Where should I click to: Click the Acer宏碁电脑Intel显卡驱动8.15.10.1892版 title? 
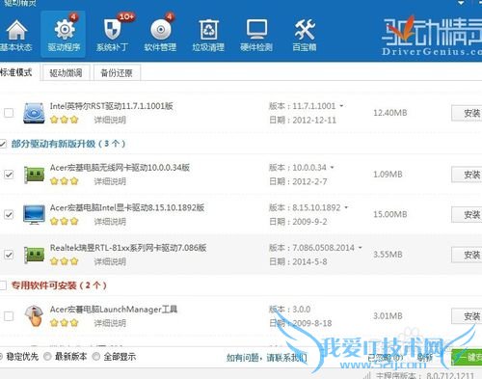click(127, 207)
